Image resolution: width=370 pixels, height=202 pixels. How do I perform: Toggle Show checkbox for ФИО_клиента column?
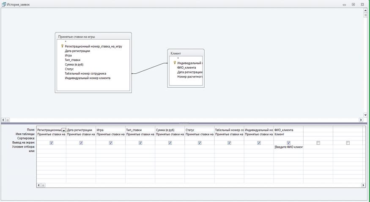pos(288,143)
